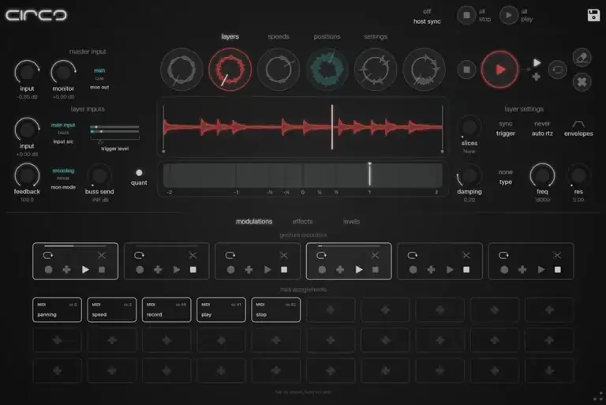Switch to the layers tab
The width and height of the screenshot is (606, 405).
click(x=230, y=37)
